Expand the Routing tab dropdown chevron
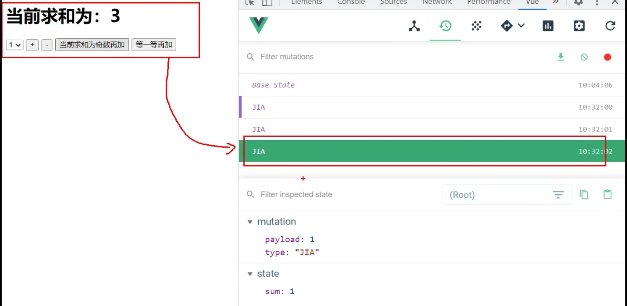Viewport: 627px width, 306px height. tap(521, 26)
